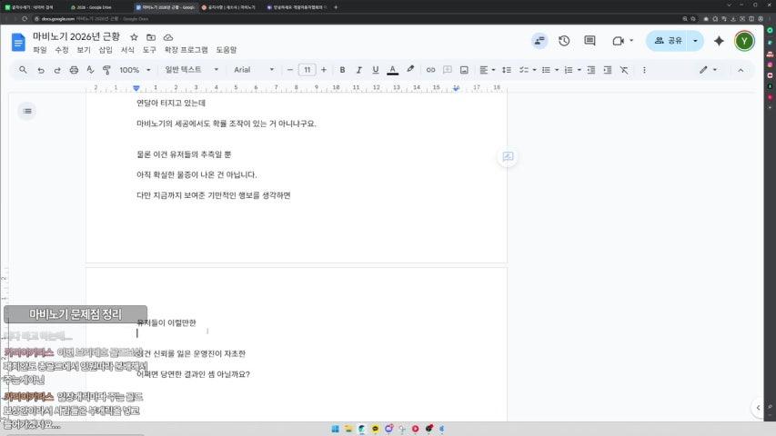
Task: Start a Meet video call
Action: click(618, 41)
